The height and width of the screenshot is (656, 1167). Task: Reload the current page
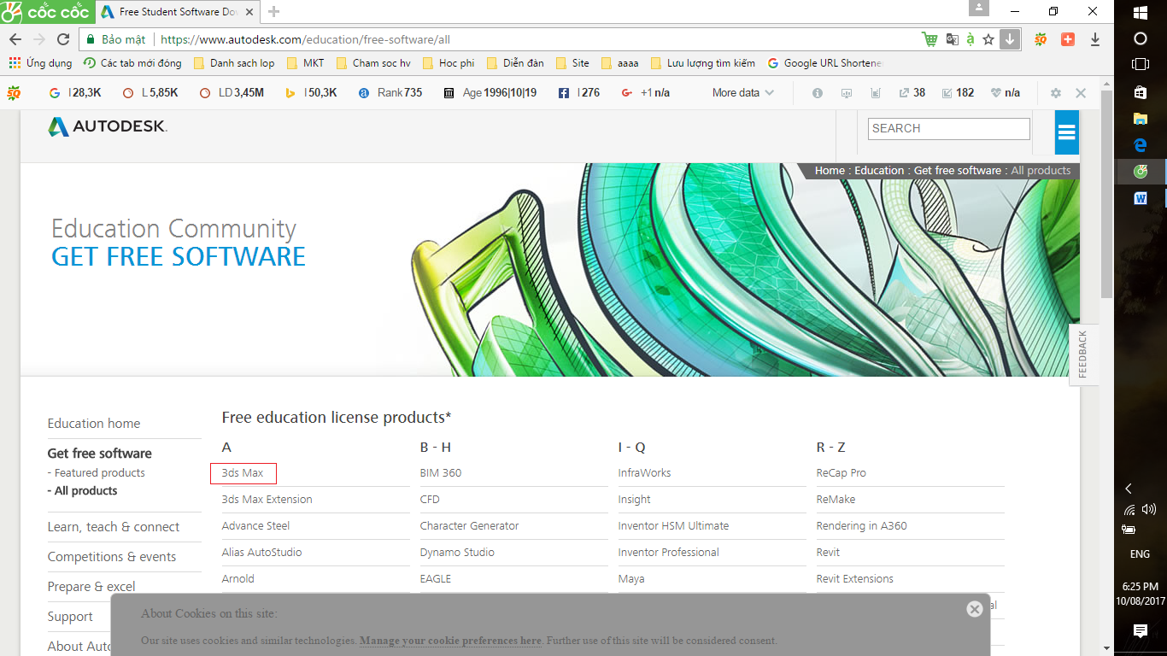coord(63,39)
